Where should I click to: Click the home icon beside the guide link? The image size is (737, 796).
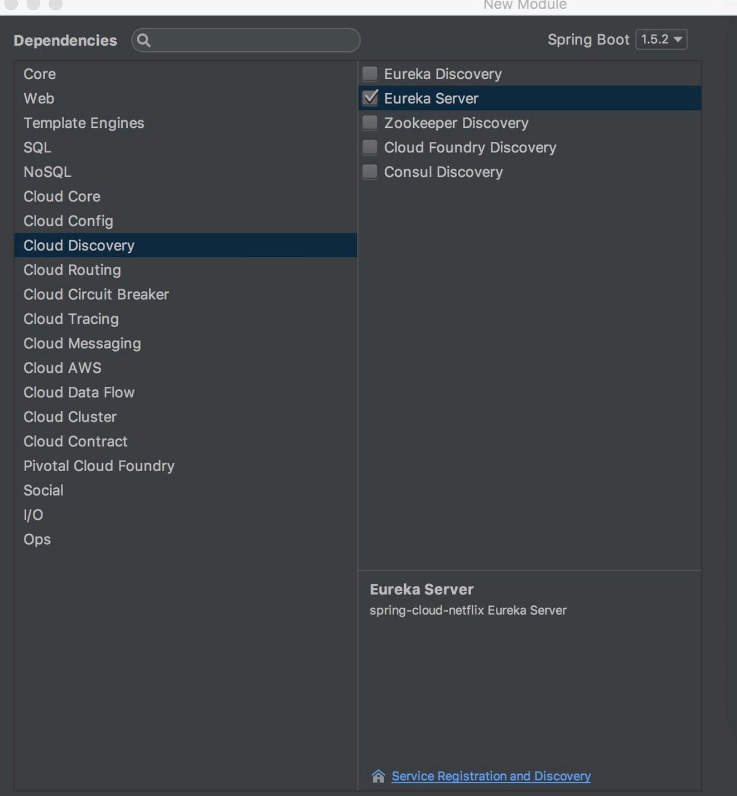(378, 776)
